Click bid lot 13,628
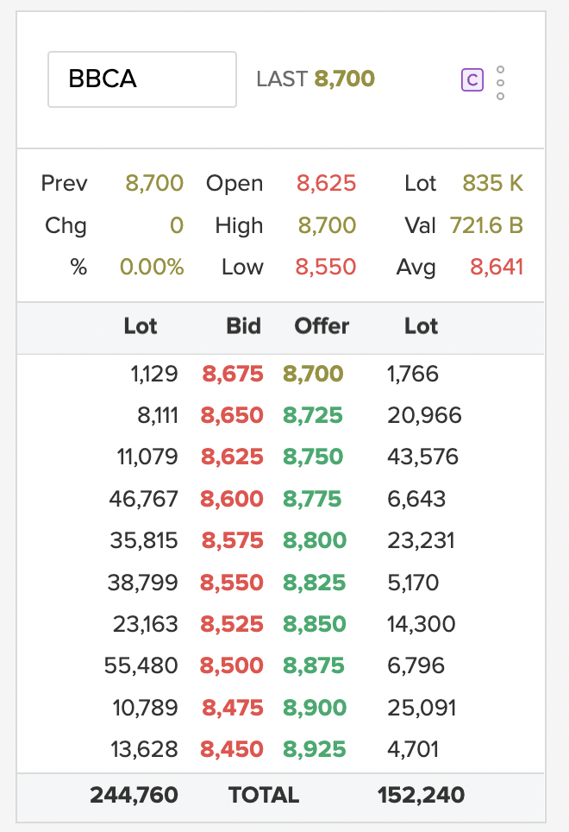569x832 pixels. pyautogui.click(x=144, y=749)
